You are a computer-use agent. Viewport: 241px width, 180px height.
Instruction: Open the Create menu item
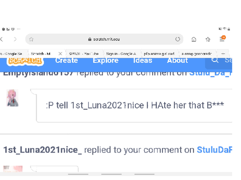coord(67,60)
